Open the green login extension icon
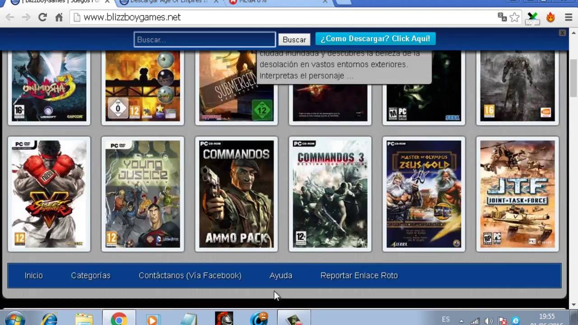The height and width of the screenshot is (325, 578). point(533,18)
